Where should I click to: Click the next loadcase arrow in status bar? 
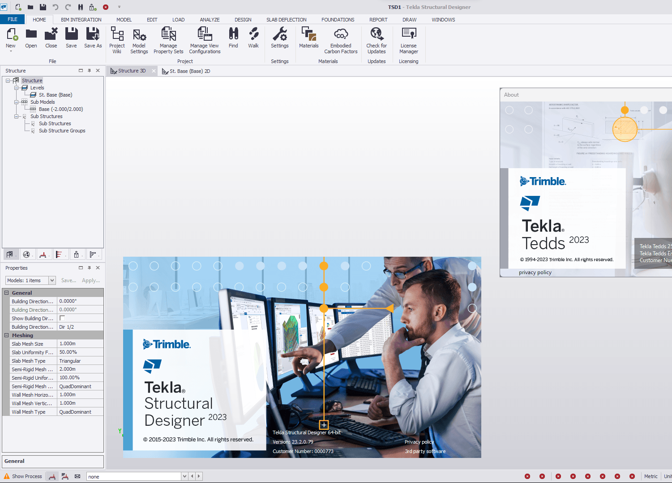pos(199,476)
